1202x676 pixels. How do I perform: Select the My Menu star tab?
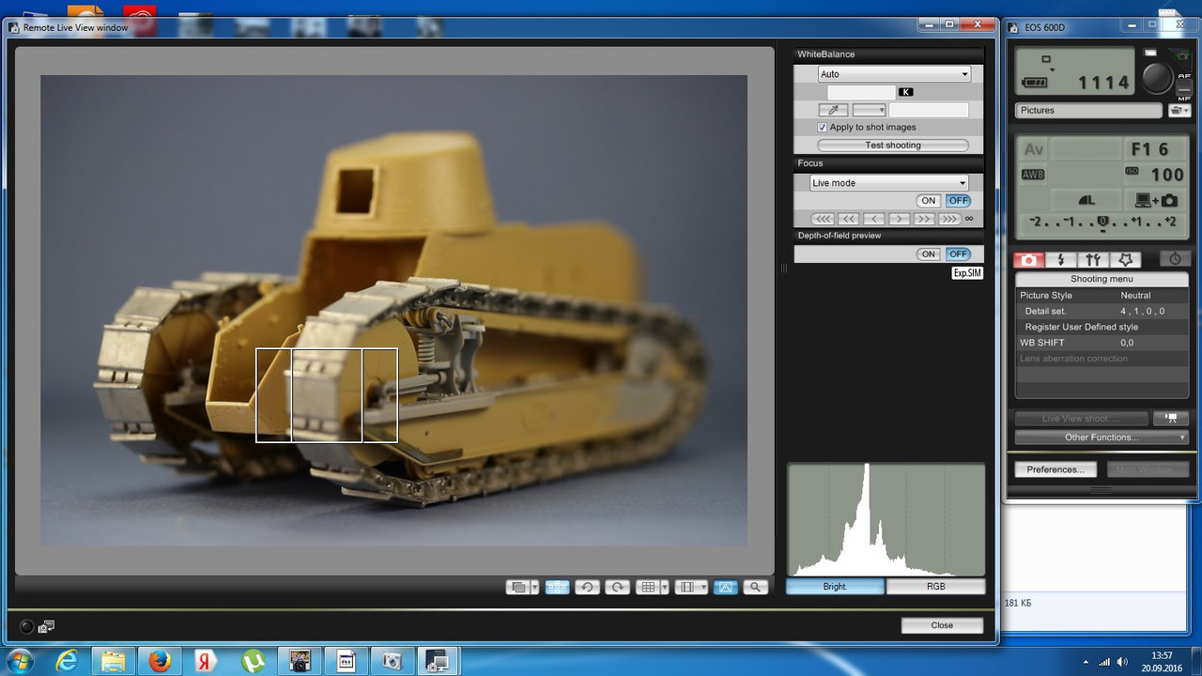coord(1125,260)
